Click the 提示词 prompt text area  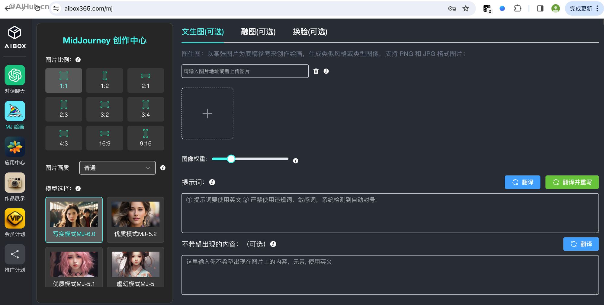[x=390, y=213]
